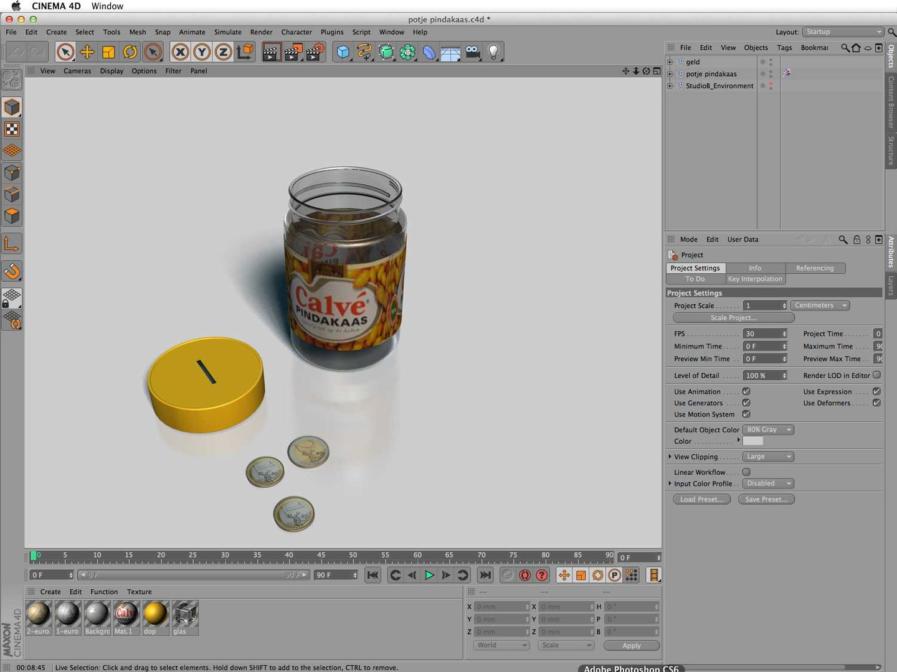Add a Camera object
This screenshot has height=672, width=897.
(473, 52)
